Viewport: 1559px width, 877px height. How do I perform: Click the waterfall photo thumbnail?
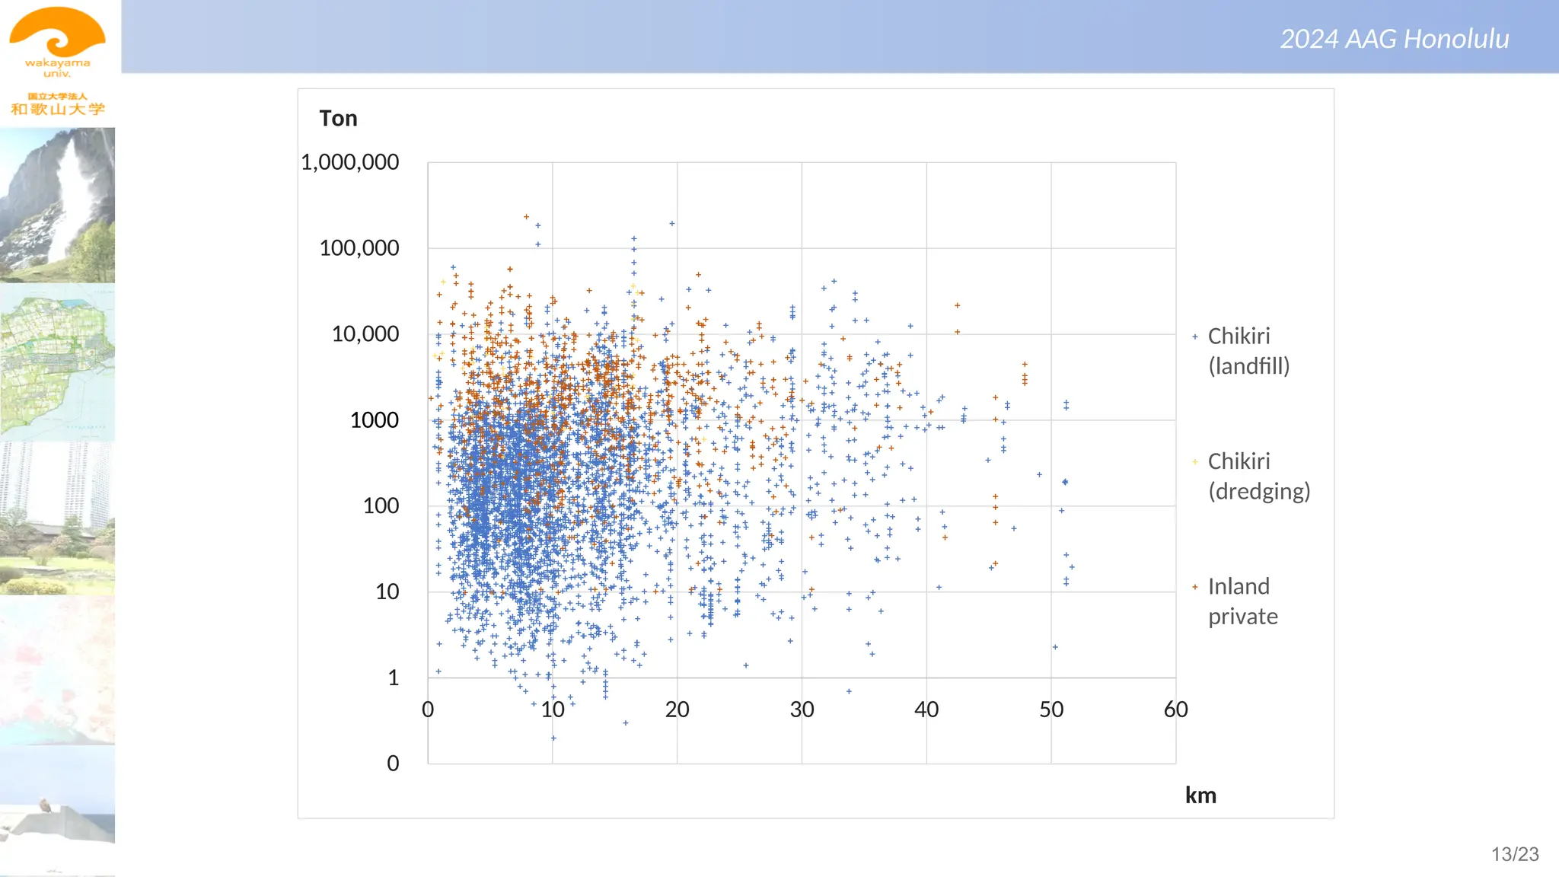click(58, 205)
